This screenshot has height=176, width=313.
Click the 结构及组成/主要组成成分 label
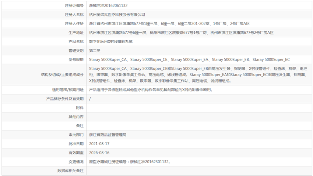pyautogui.click(x=62, y=75)
